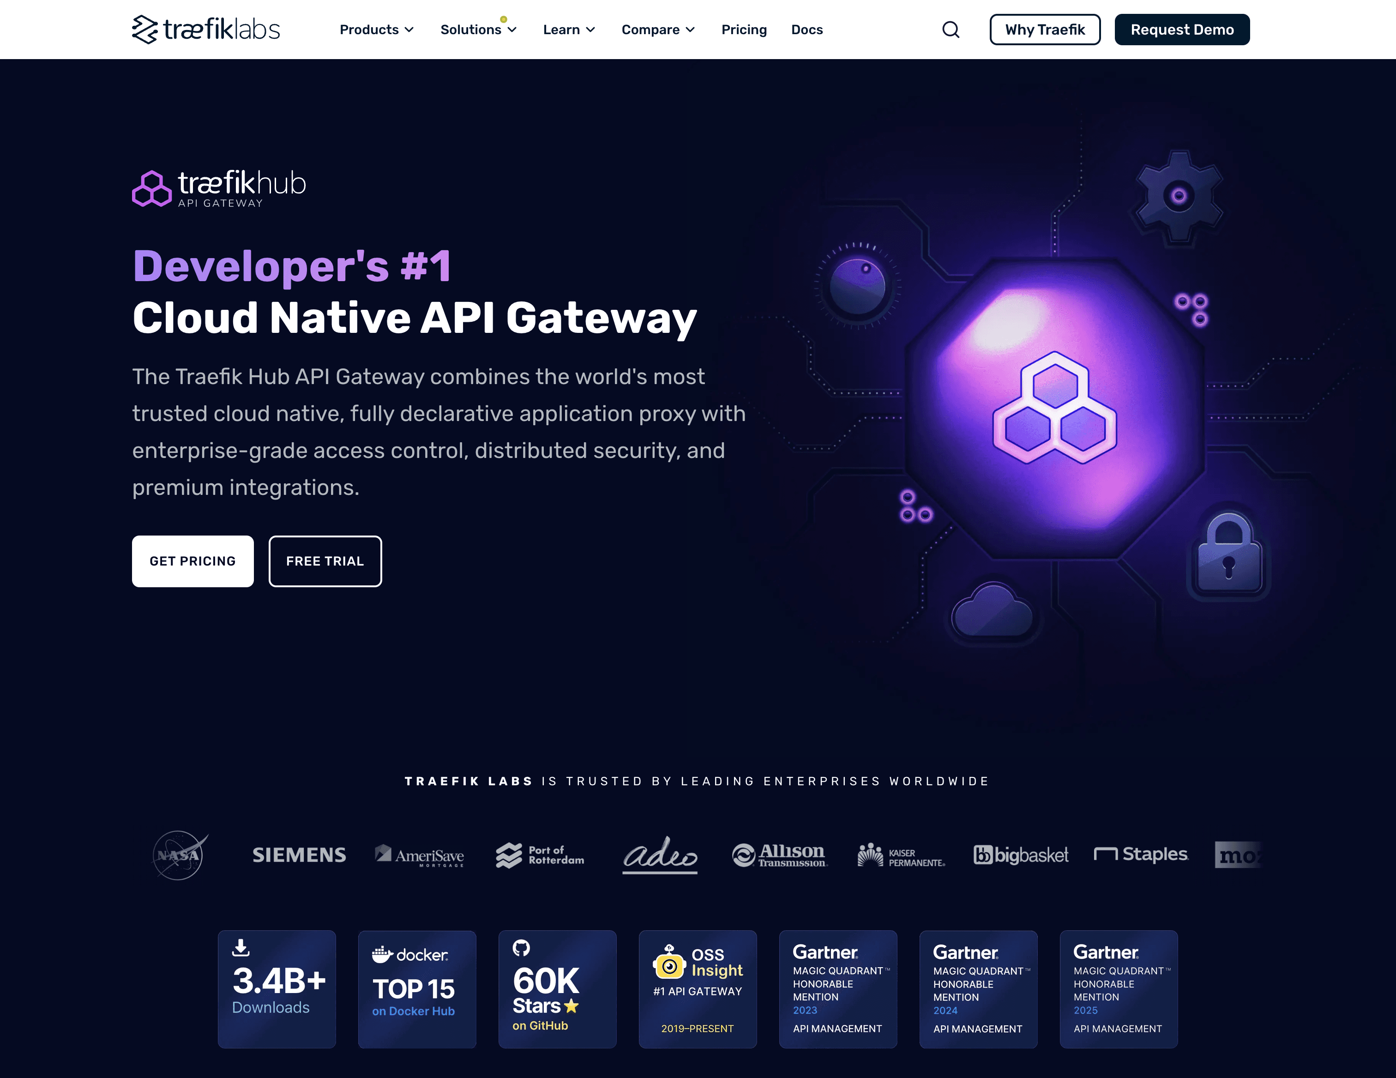Click the Staples logo

(1141, 854)
